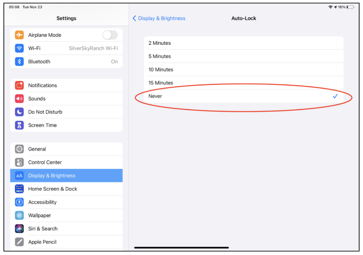
Task: Go back to Display & Brightness
Action: (x=159, y=18)
